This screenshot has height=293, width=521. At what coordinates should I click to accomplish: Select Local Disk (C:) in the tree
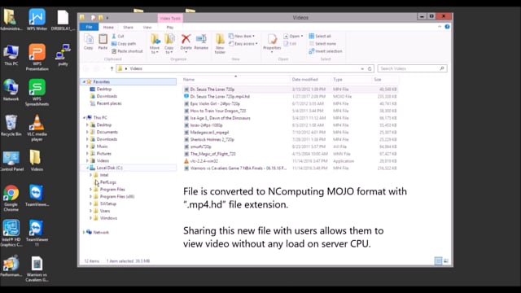[109, 168]
